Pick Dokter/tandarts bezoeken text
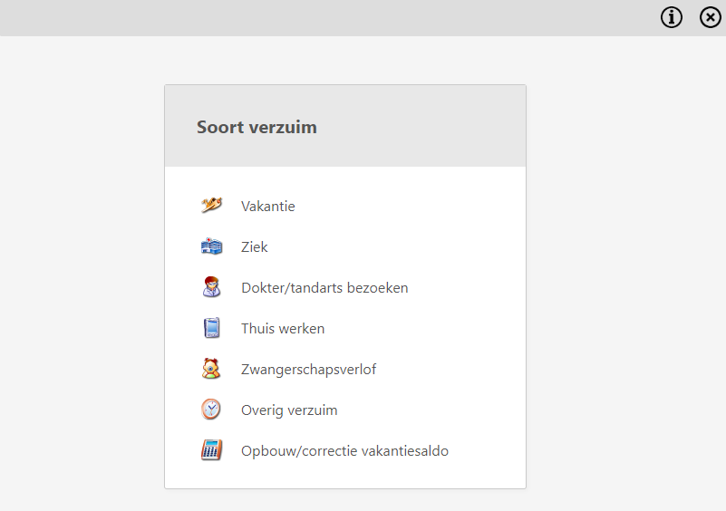This screenshot has height=511, width=726. point(324,288)
